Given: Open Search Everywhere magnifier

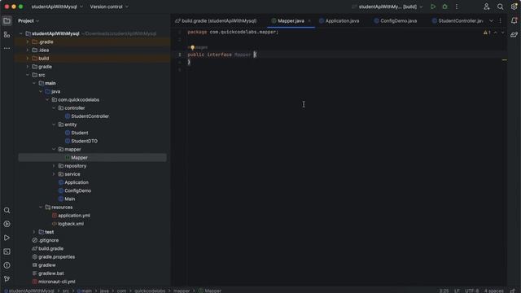Looking at the screenshot, I should coord(500,7).
